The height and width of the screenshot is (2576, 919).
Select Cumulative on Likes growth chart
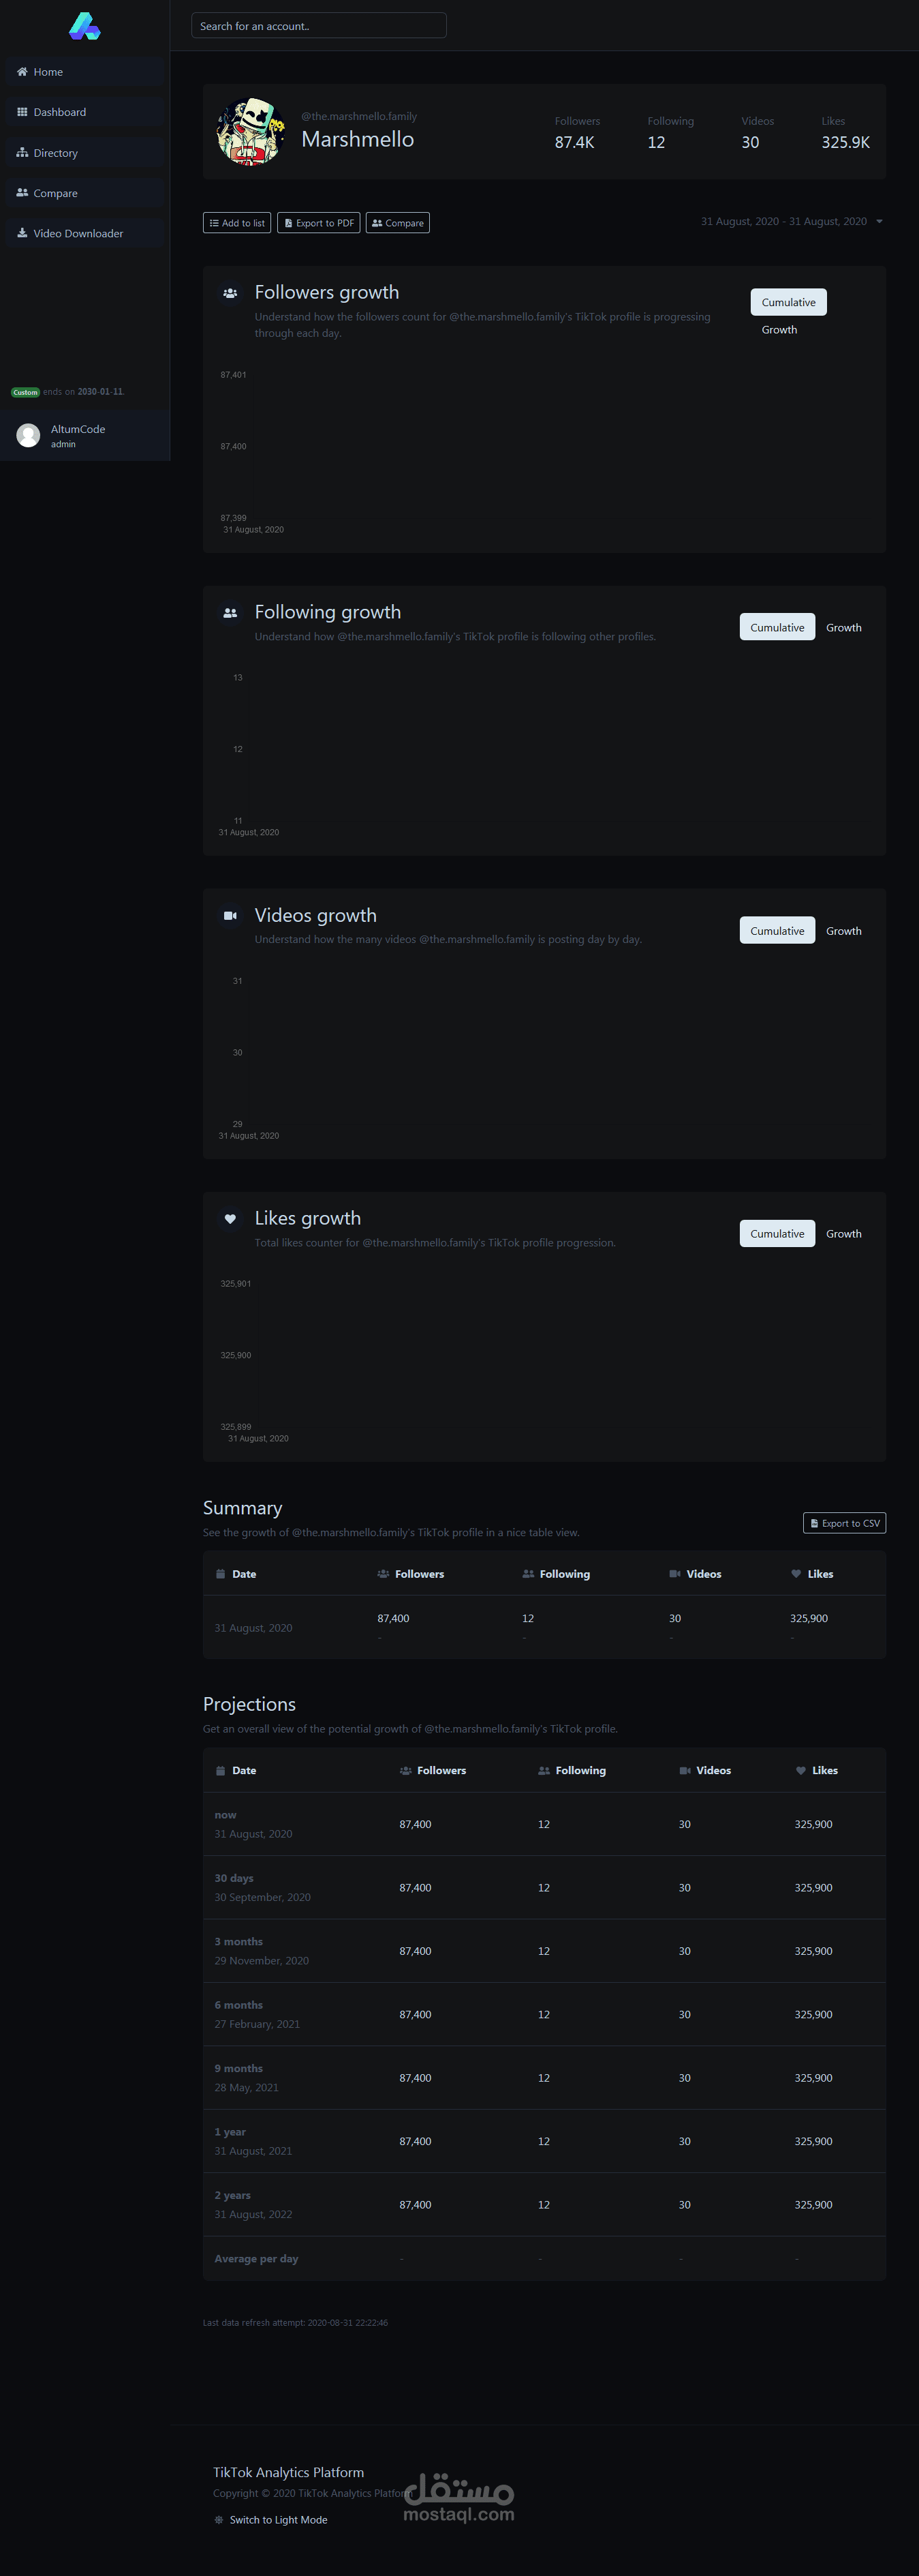point(776,1234)
